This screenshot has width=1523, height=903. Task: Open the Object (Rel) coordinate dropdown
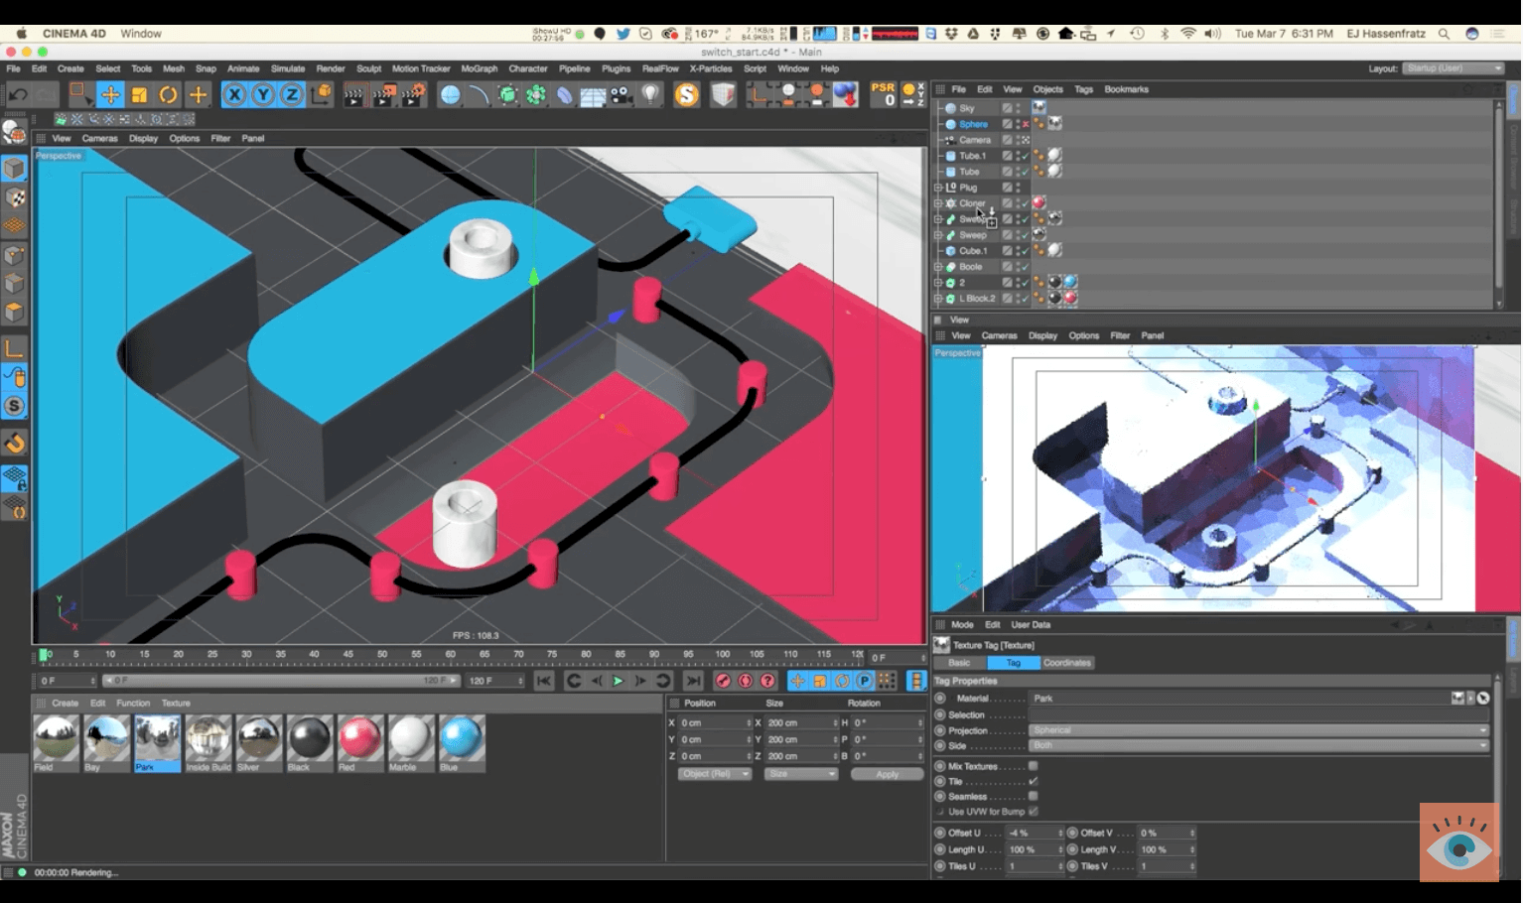tap(715, 774)
